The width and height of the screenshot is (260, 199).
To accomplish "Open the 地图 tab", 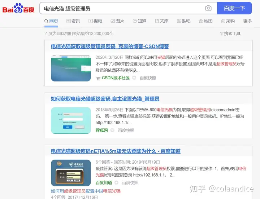I will point(206,21).
